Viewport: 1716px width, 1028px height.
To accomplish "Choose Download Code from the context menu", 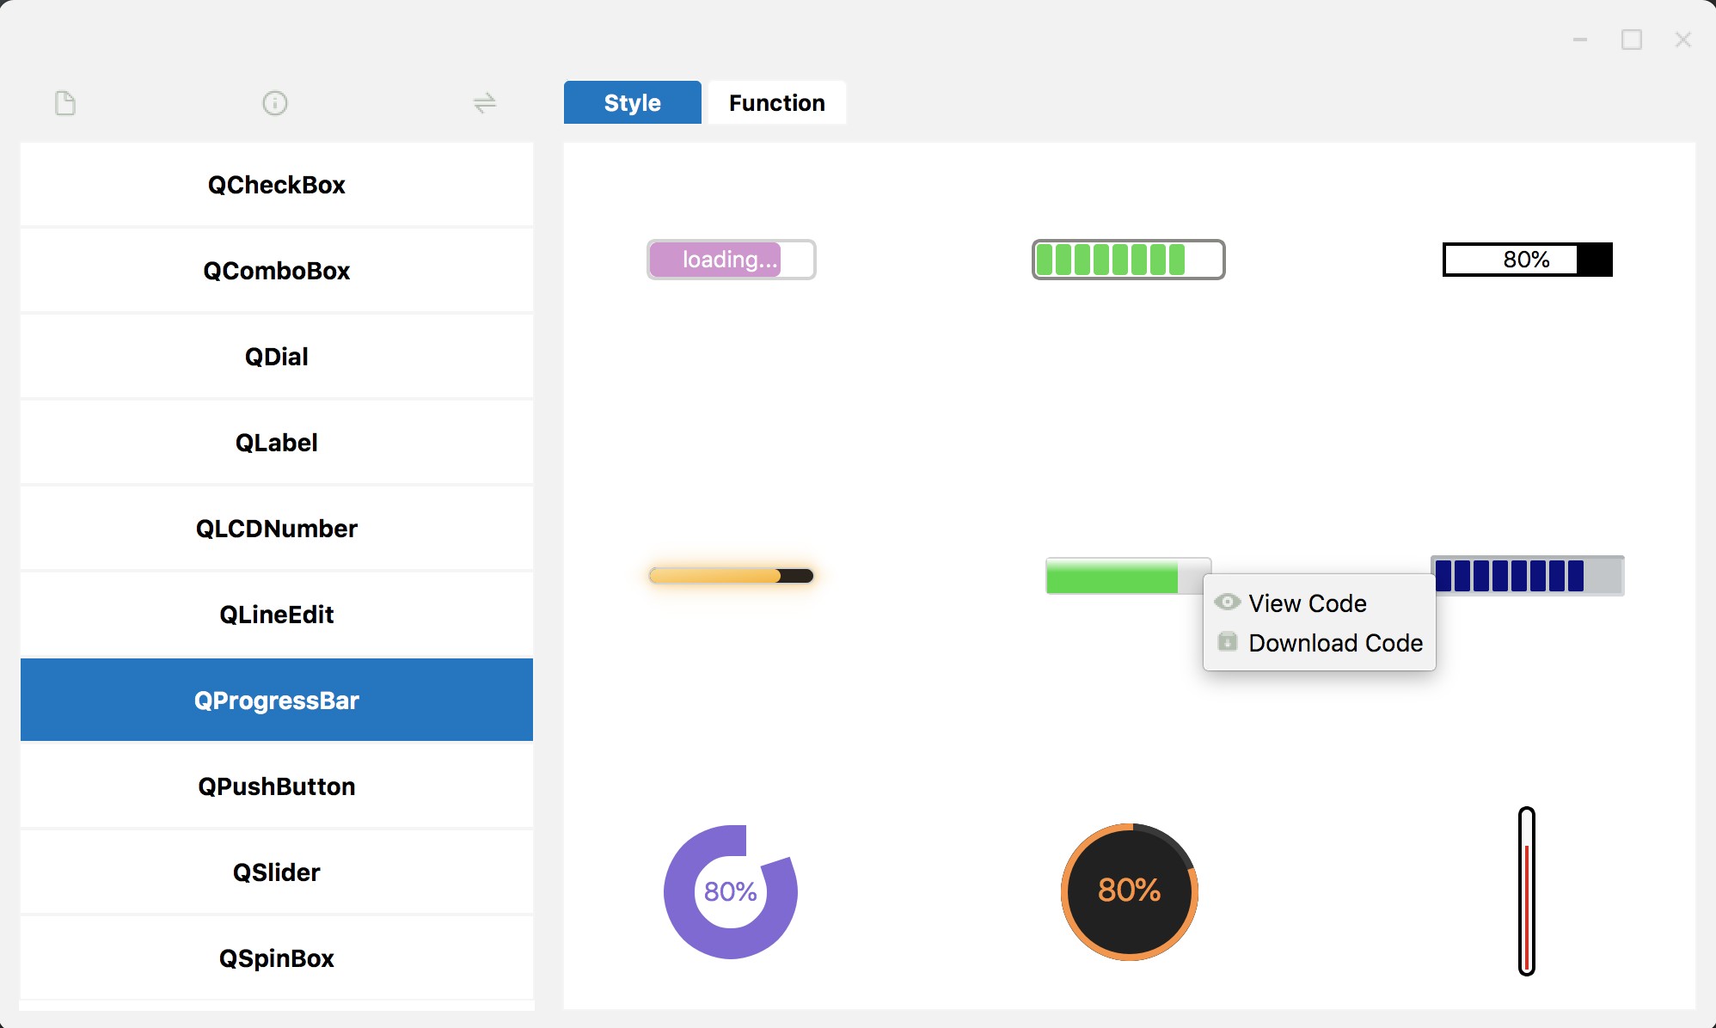I will [x=1335, y=642].
